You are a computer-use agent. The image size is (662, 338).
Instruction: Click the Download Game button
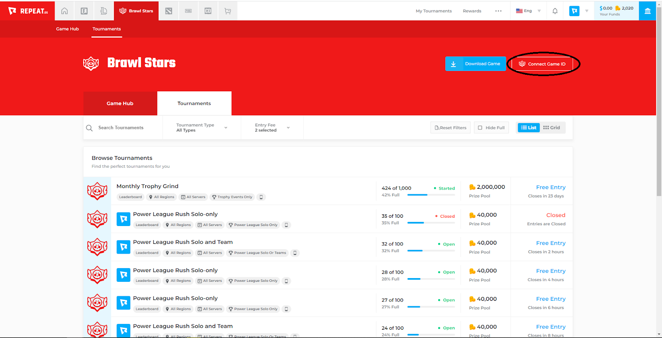475,64
